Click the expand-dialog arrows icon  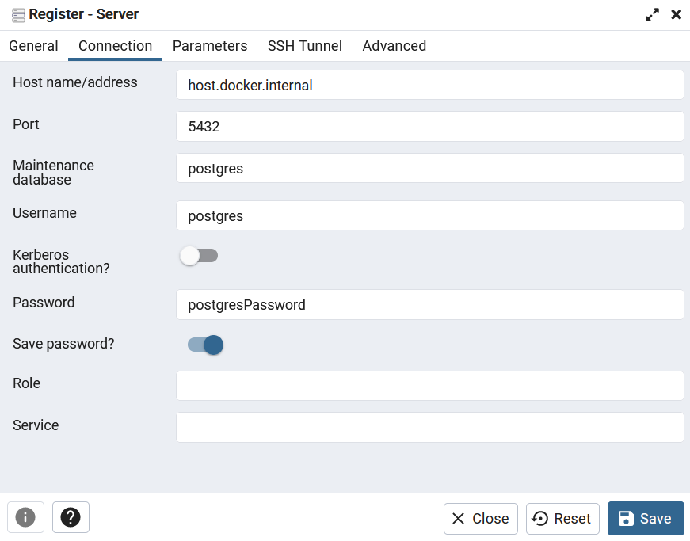click(652, 14)
